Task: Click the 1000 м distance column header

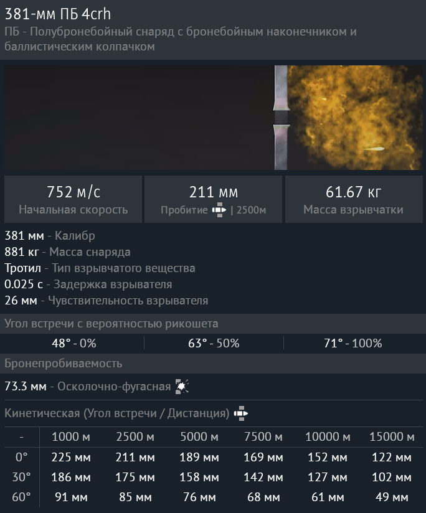Action: pos(71,437)
